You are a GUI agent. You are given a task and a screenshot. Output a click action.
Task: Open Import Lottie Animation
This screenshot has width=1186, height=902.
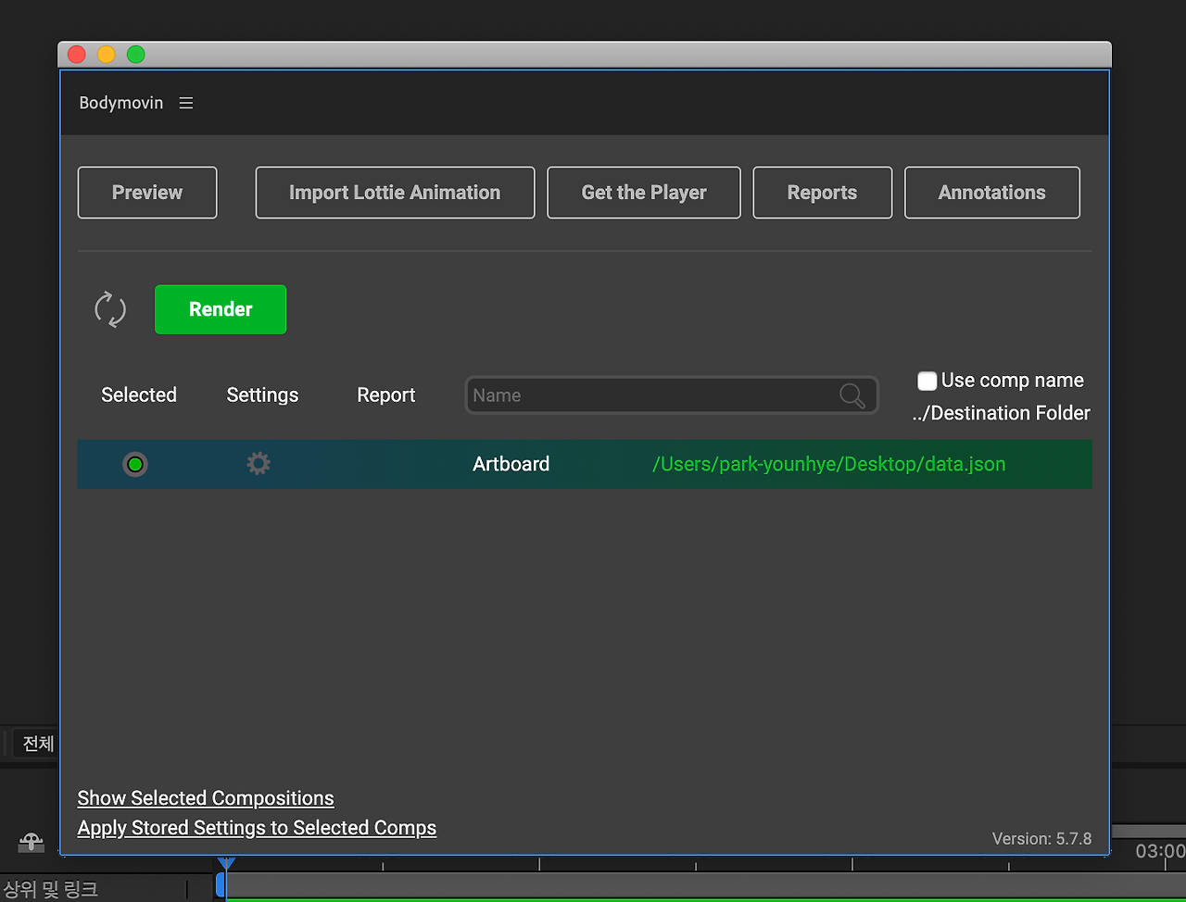click(395, 193)
